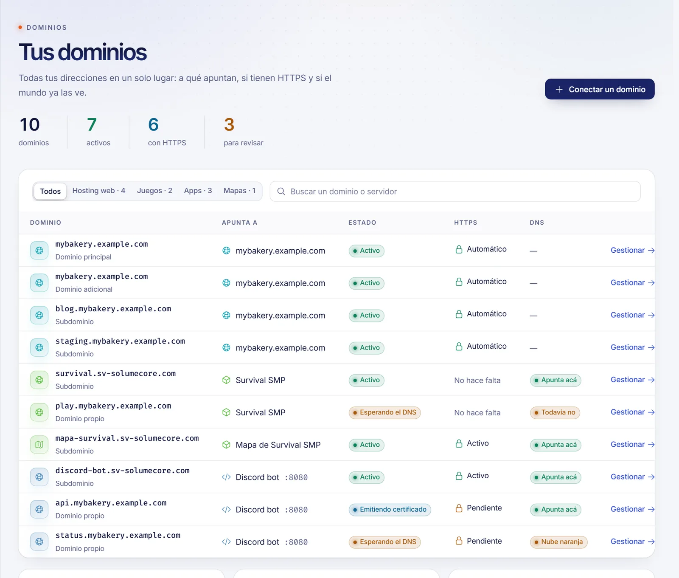679x578 pixels.
Task: Focus the Buscar un dominio o servidor field
Action: pos(455,192)
